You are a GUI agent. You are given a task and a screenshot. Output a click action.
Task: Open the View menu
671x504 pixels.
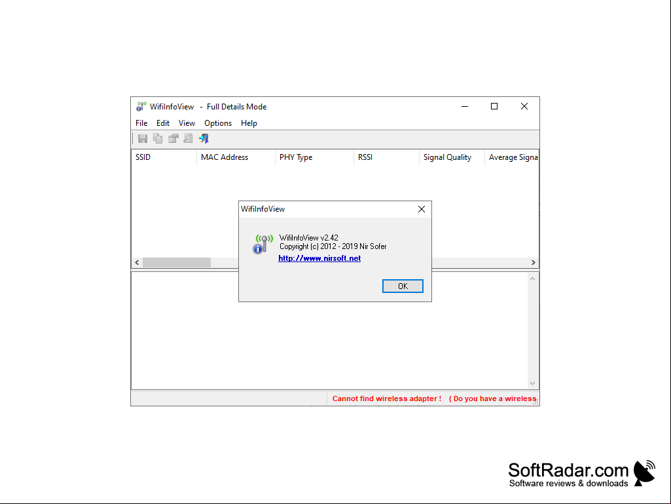(187, 123)
